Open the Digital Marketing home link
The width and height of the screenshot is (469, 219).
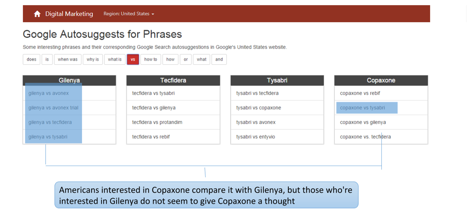(69, 14)
